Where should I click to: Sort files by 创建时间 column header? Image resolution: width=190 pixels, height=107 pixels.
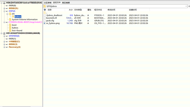point(139,10)
